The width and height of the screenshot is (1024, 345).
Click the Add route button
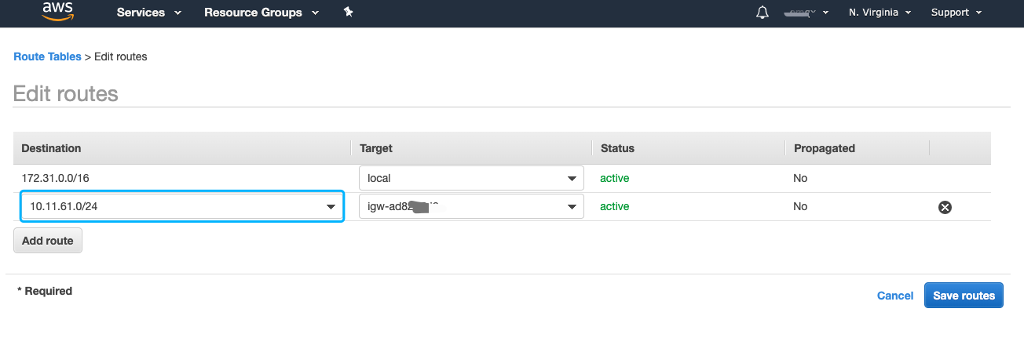click(48, 241)
